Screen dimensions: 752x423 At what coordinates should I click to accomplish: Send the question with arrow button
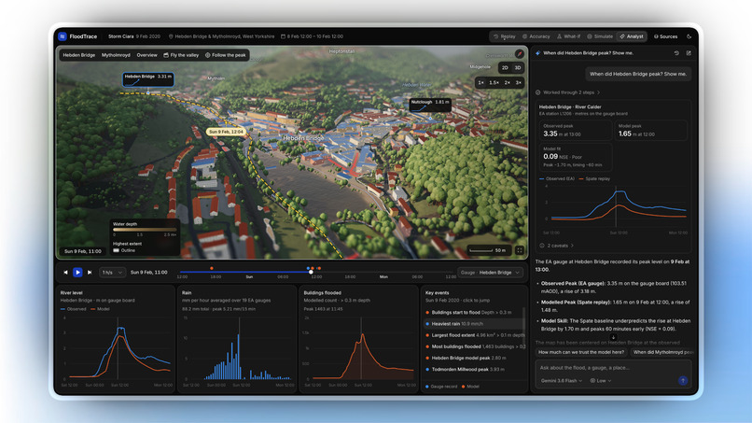pos(682,380)
